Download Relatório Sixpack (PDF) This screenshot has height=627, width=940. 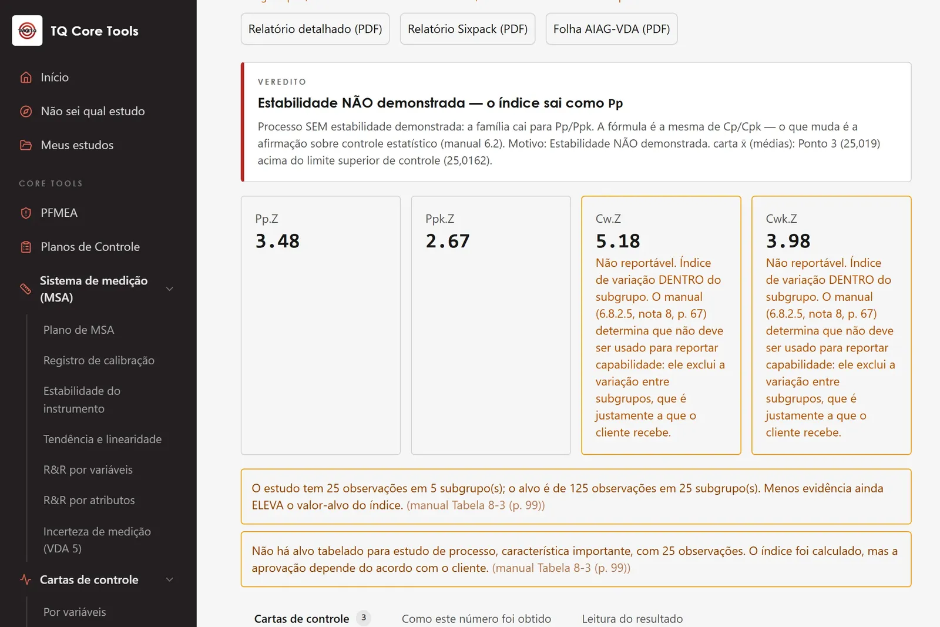click(468, 29)
